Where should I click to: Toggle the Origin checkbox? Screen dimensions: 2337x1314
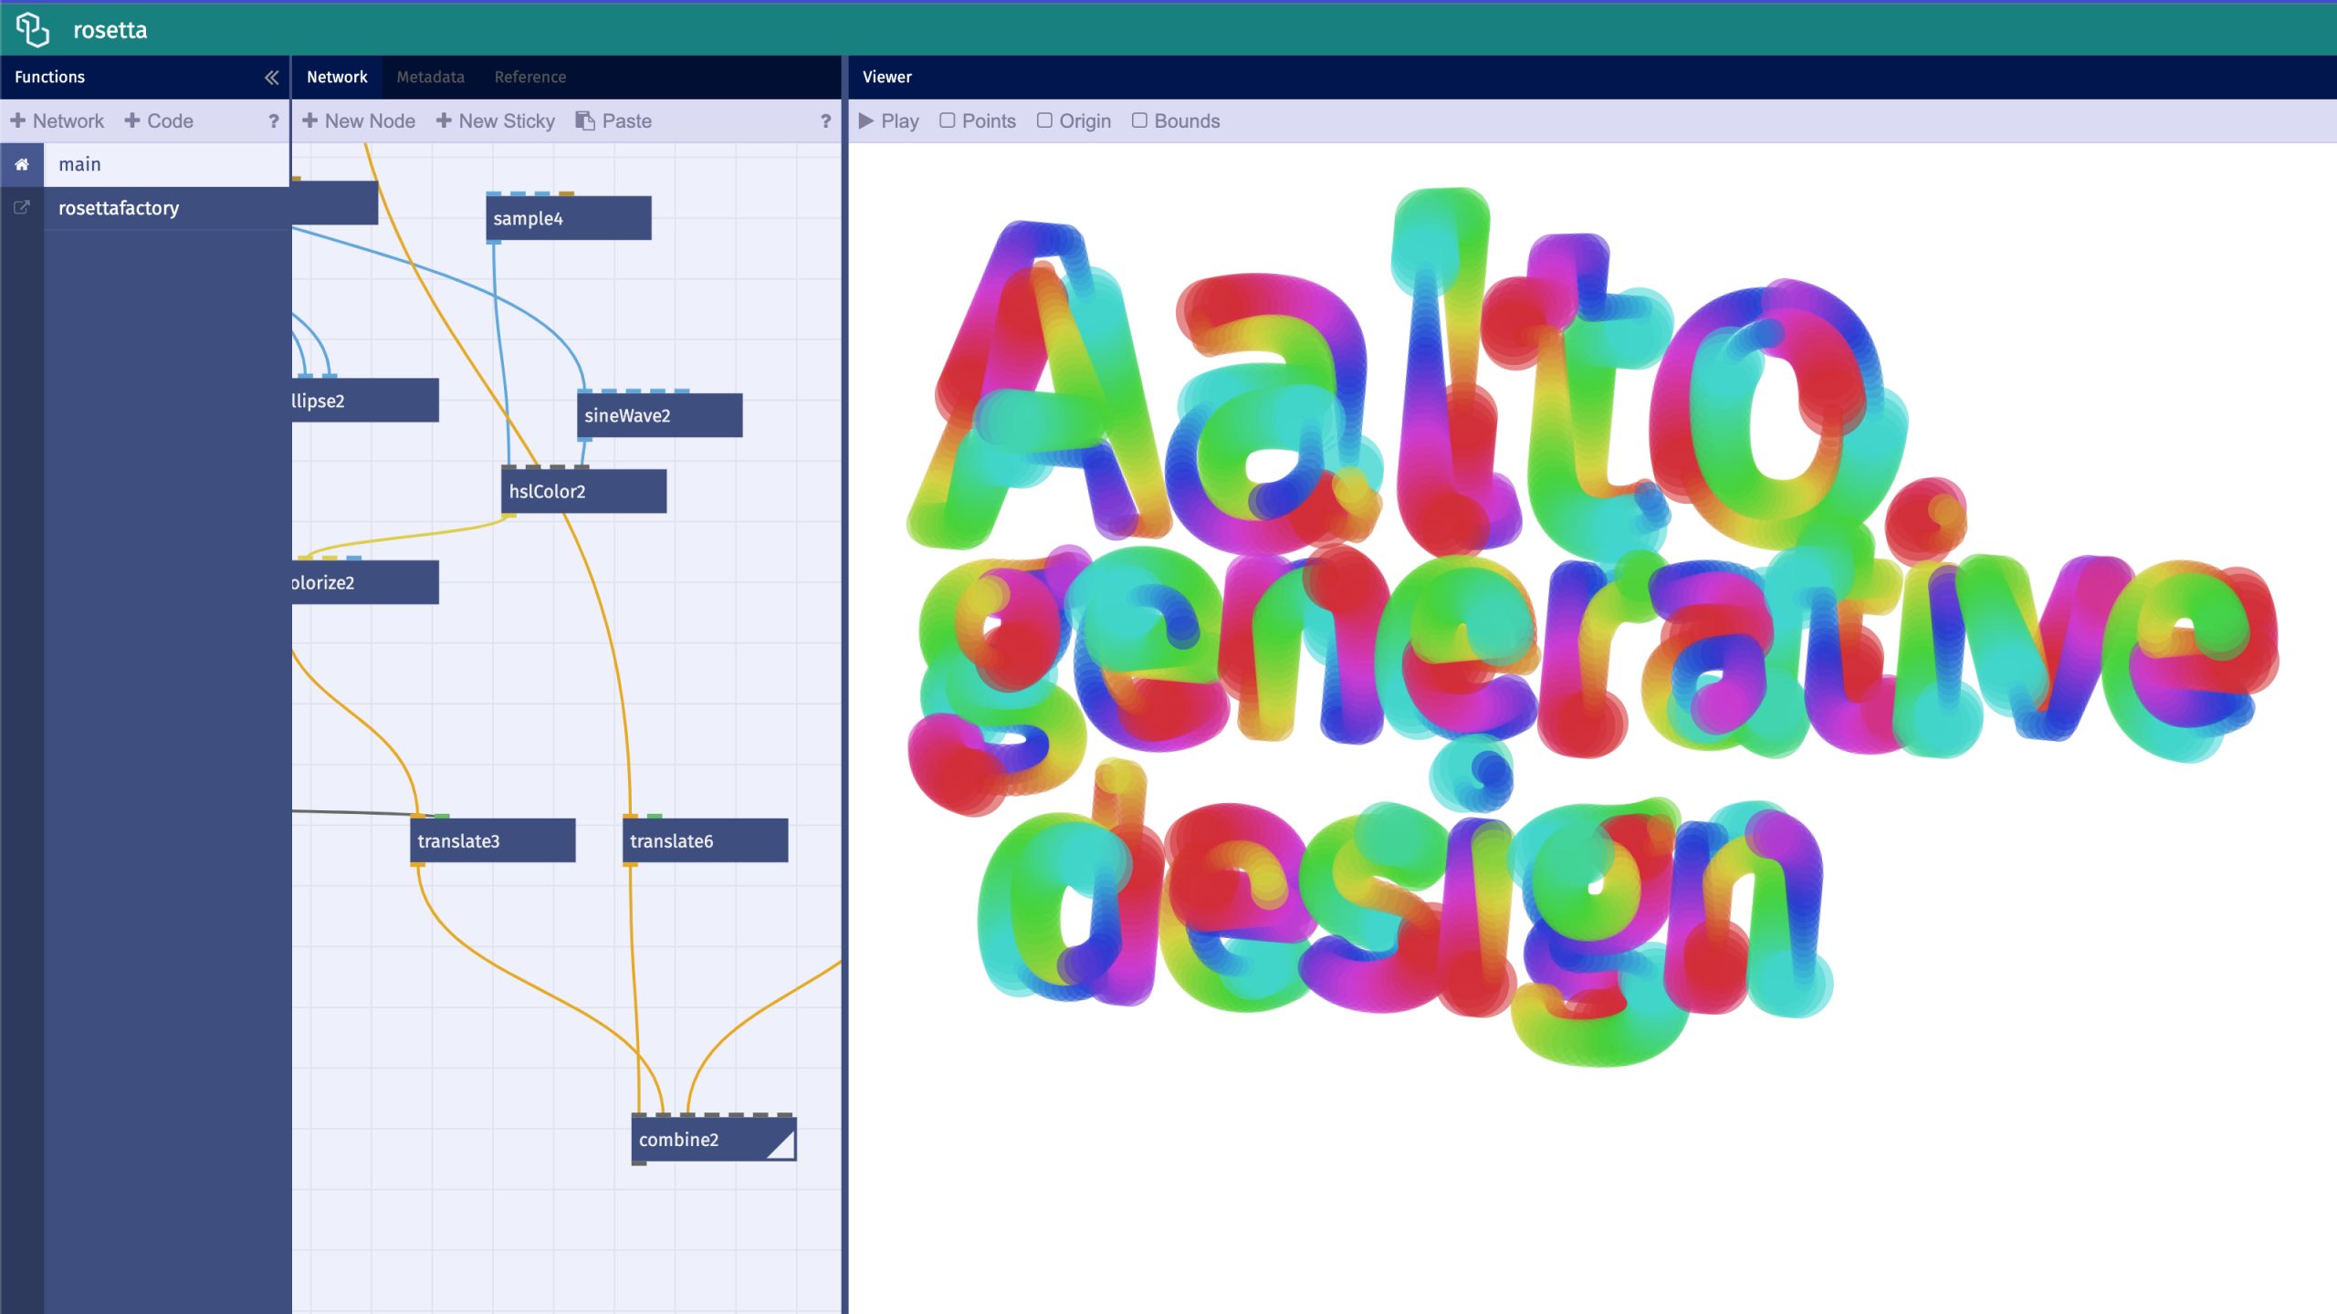pos(1045,120)
